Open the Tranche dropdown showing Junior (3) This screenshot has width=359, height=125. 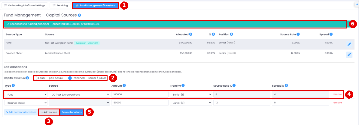pyautogui.click(x=191, y=103)
